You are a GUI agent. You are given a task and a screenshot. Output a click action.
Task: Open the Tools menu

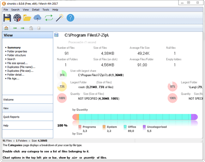click(46, 10)
